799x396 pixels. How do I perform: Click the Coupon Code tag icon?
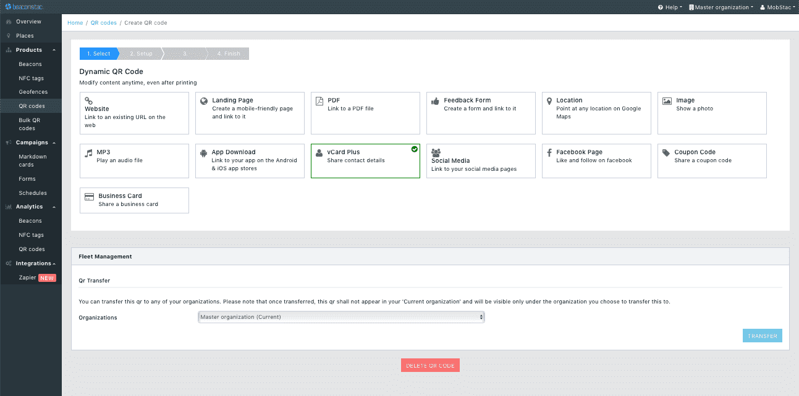667,153
